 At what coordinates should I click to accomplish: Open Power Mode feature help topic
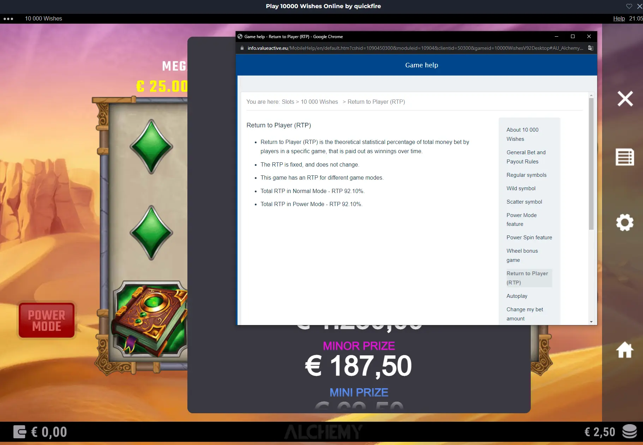pyautogui.click(x=522, y=220)
